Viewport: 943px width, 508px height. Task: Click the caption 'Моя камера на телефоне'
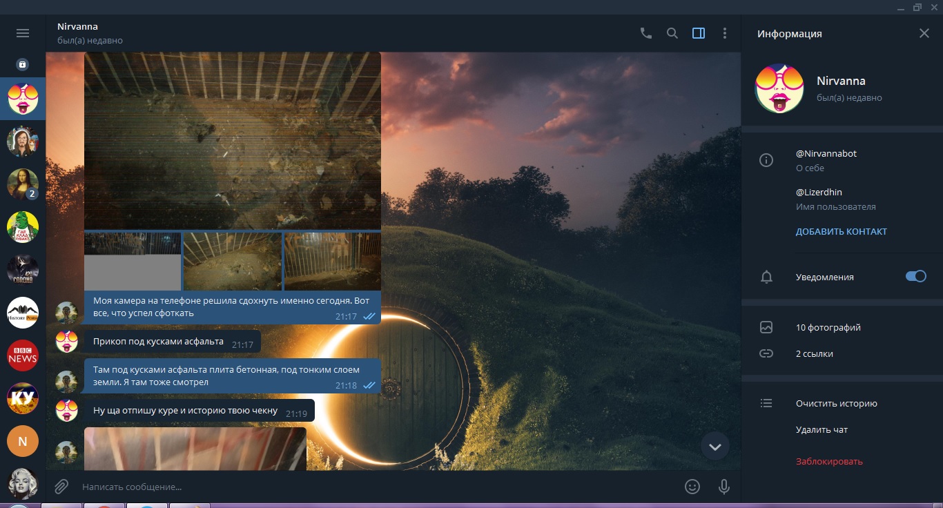coord(231,307)
